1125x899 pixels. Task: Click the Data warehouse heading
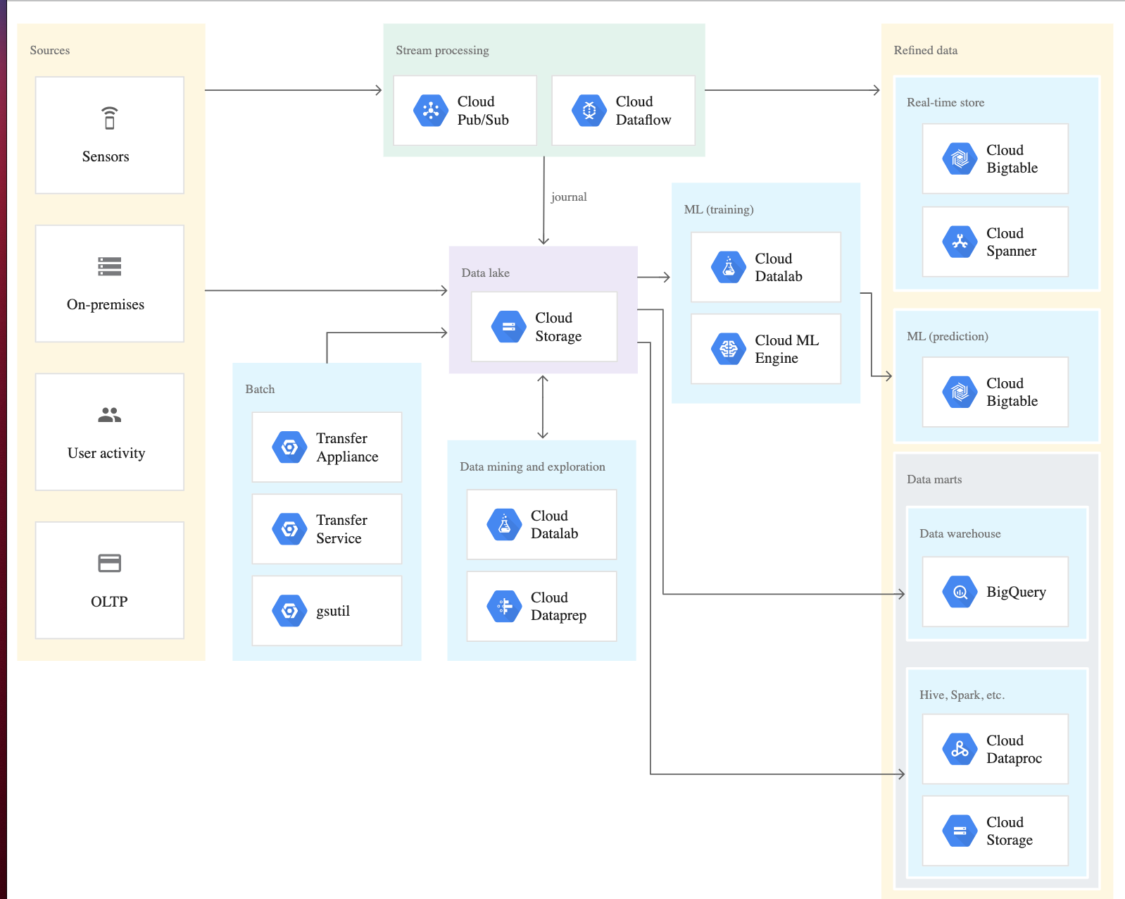(960, 533)
